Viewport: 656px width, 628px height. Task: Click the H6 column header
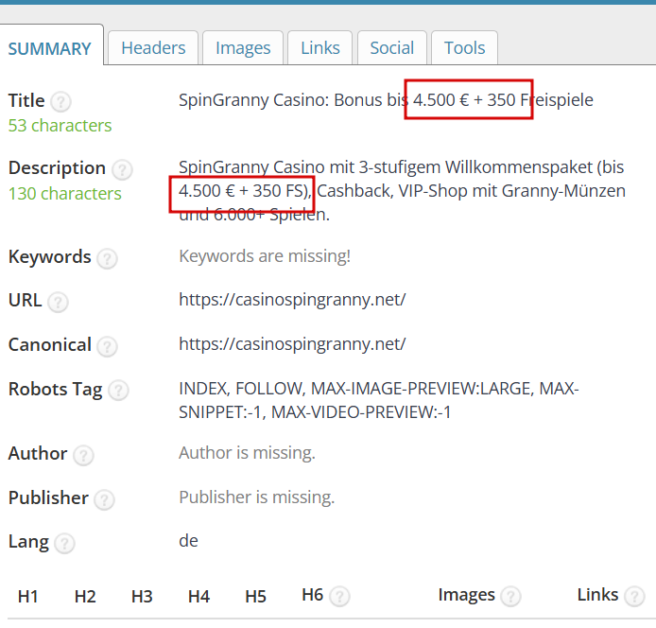tap(313, 595)
